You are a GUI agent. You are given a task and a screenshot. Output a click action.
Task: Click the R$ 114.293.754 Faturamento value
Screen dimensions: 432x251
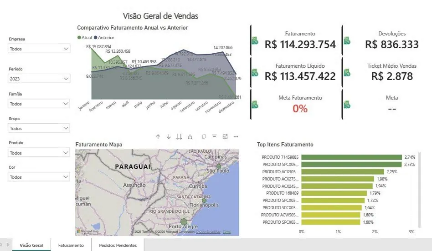tap(300, 45)
